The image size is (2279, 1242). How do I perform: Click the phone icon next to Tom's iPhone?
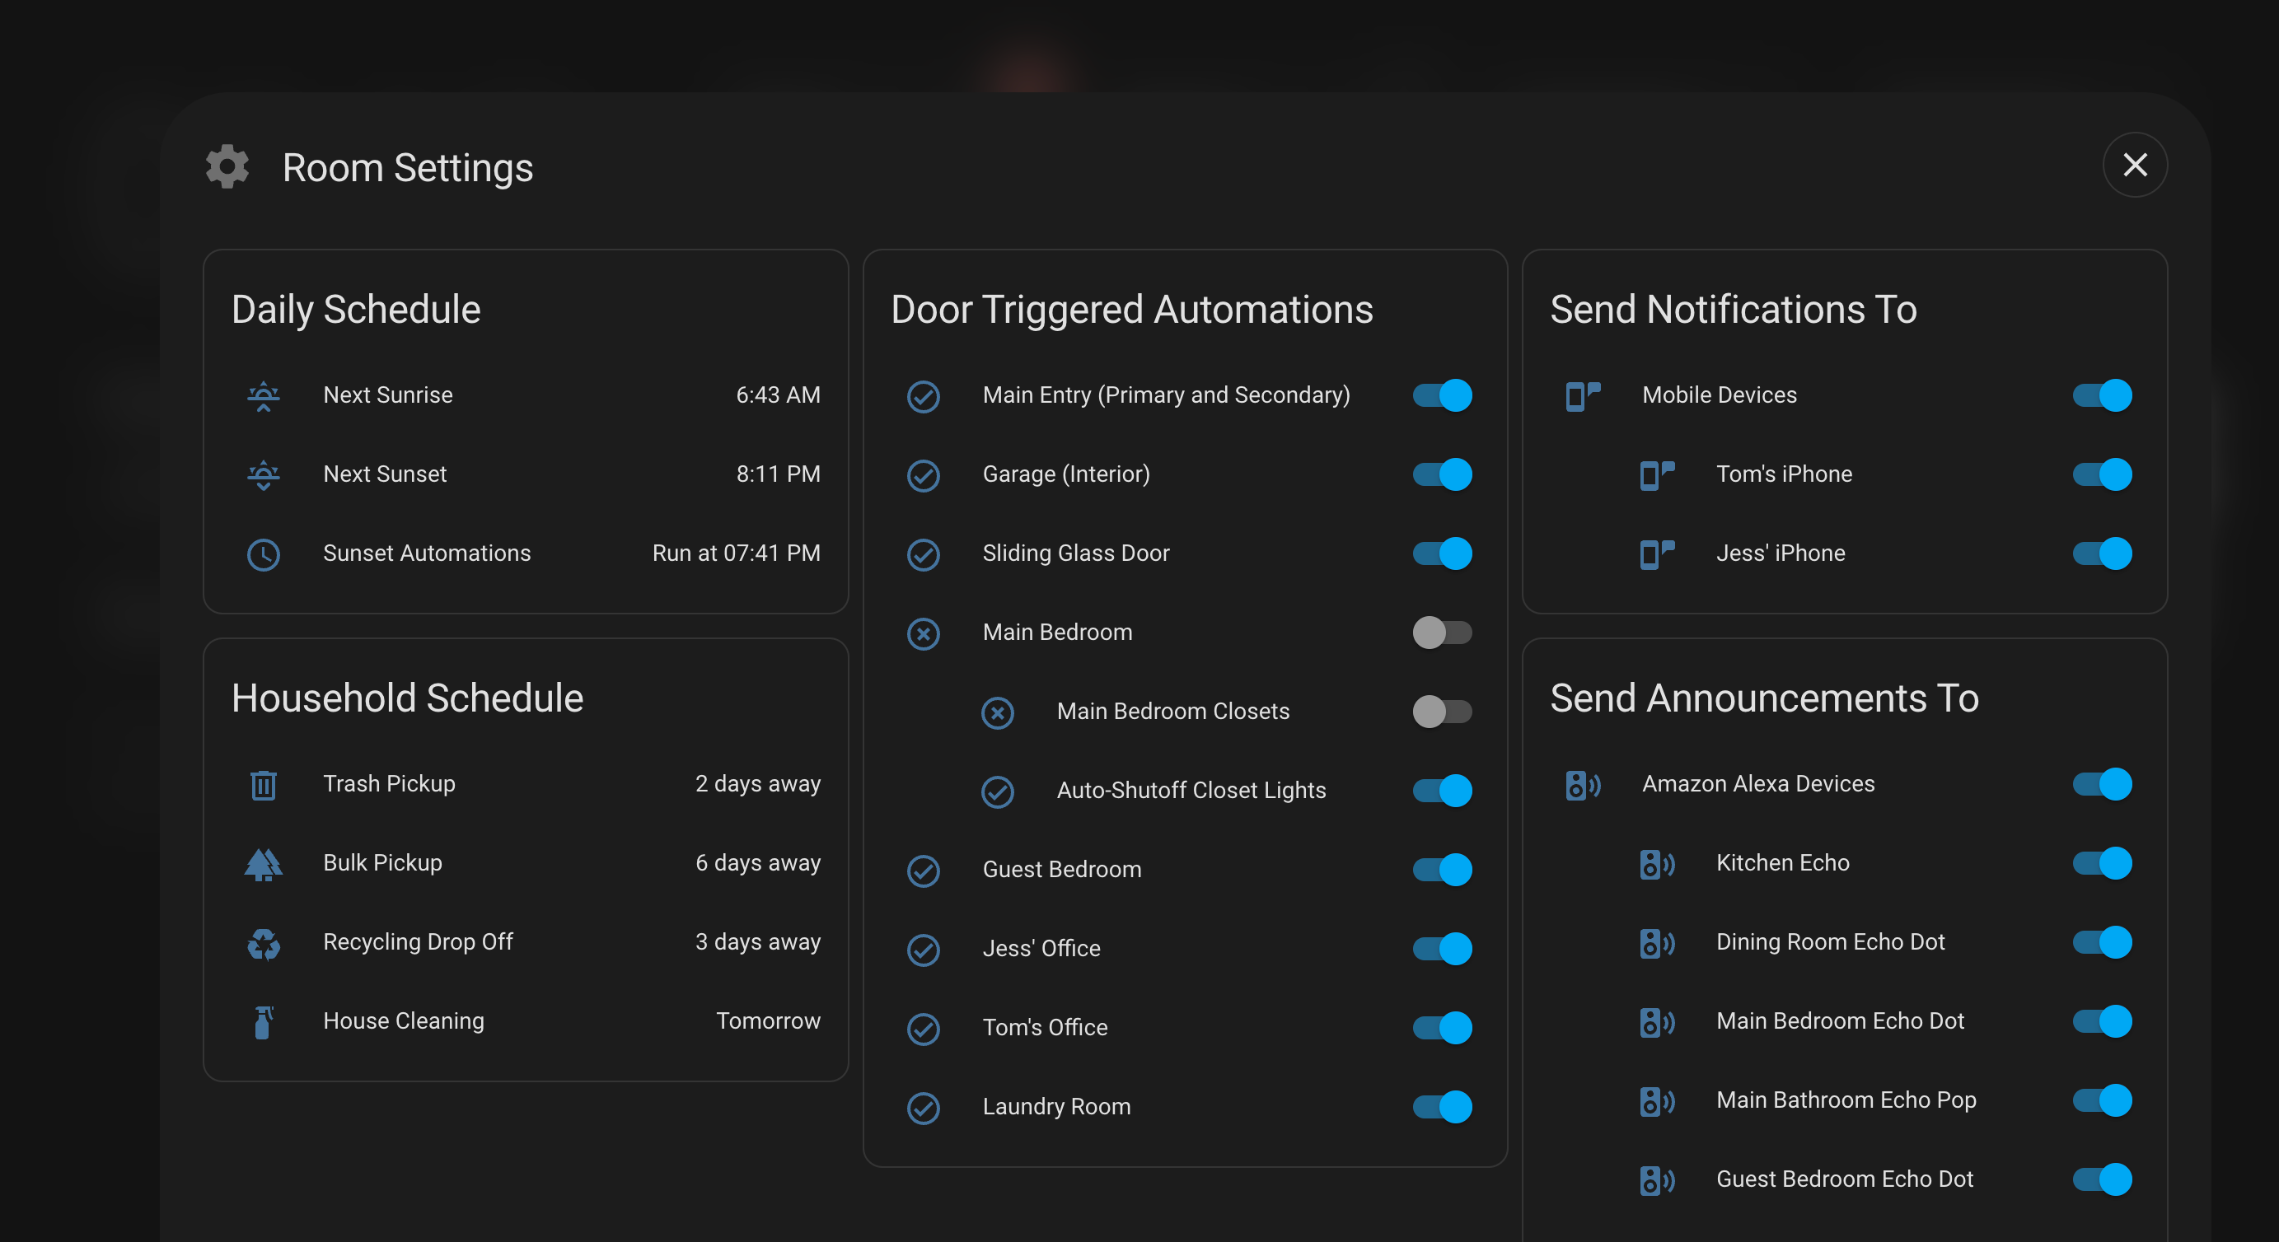[1656, 475]
